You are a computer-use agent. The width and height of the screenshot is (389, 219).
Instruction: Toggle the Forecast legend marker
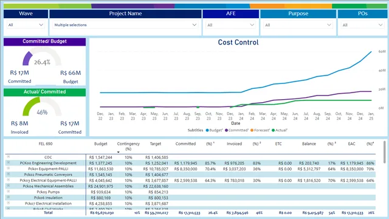pyautogui.click(x=252, y=130)
